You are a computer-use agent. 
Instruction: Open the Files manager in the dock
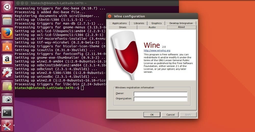click(x=7, y=20)
